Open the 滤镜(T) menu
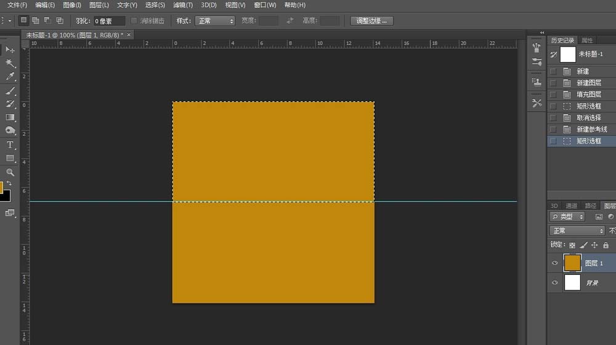This screenshot has width=616, height=345. [183, 5]
